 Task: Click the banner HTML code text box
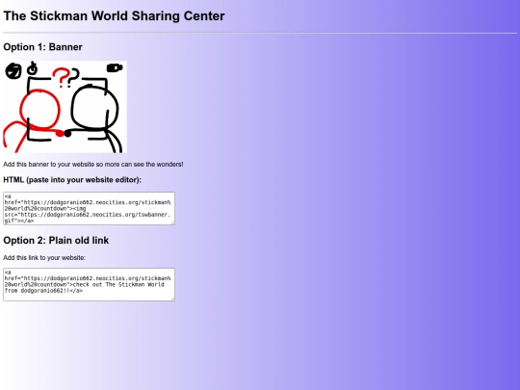89,208
